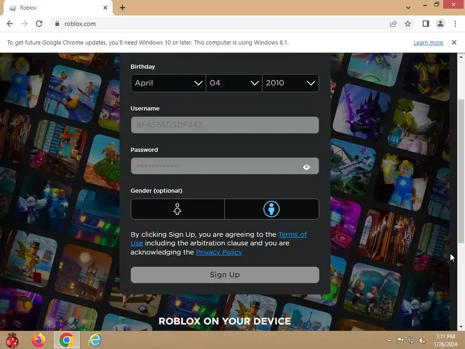Open the taskbar clock and date
The height and width of the screenshot is (349, 465).
pos(445,340)
